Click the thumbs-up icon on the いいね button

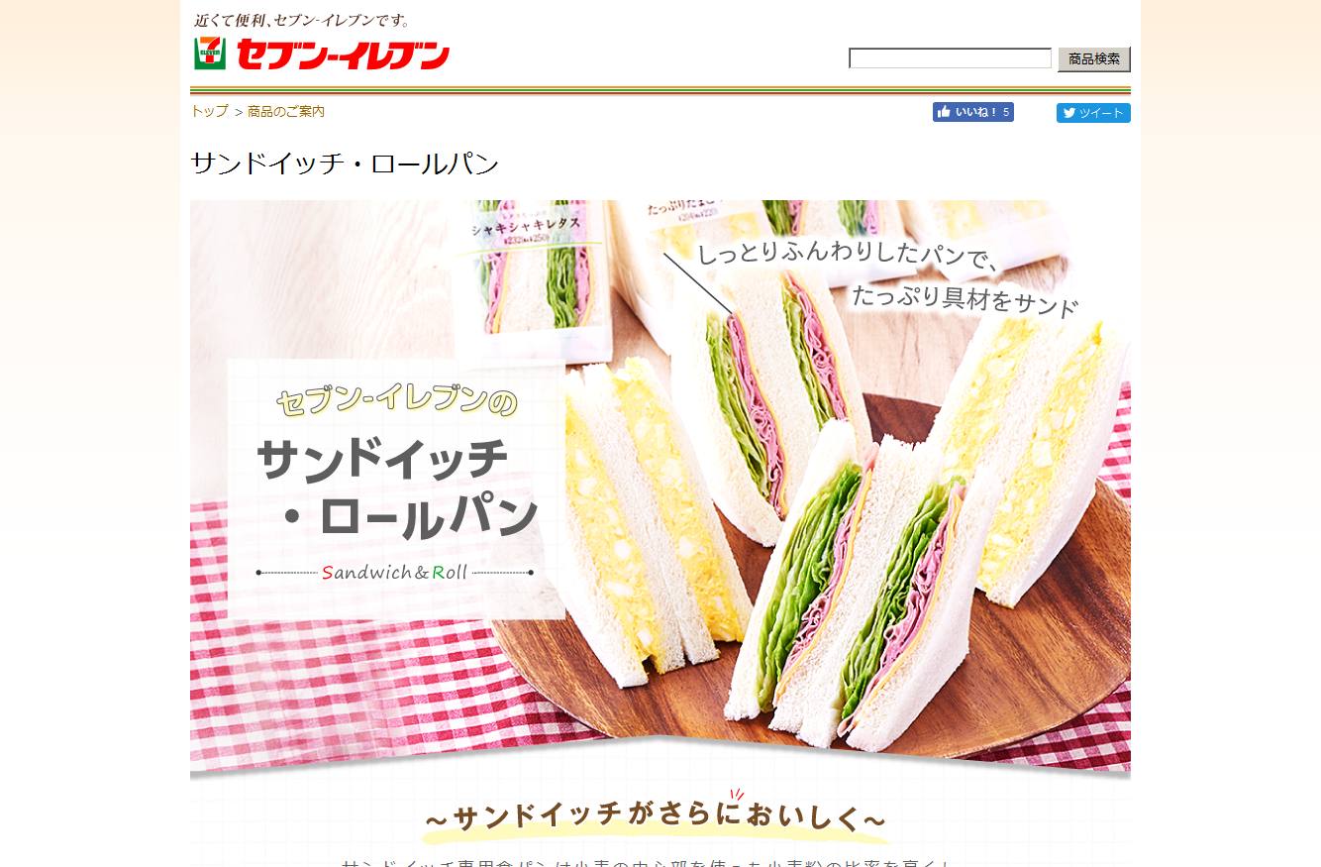944,112
